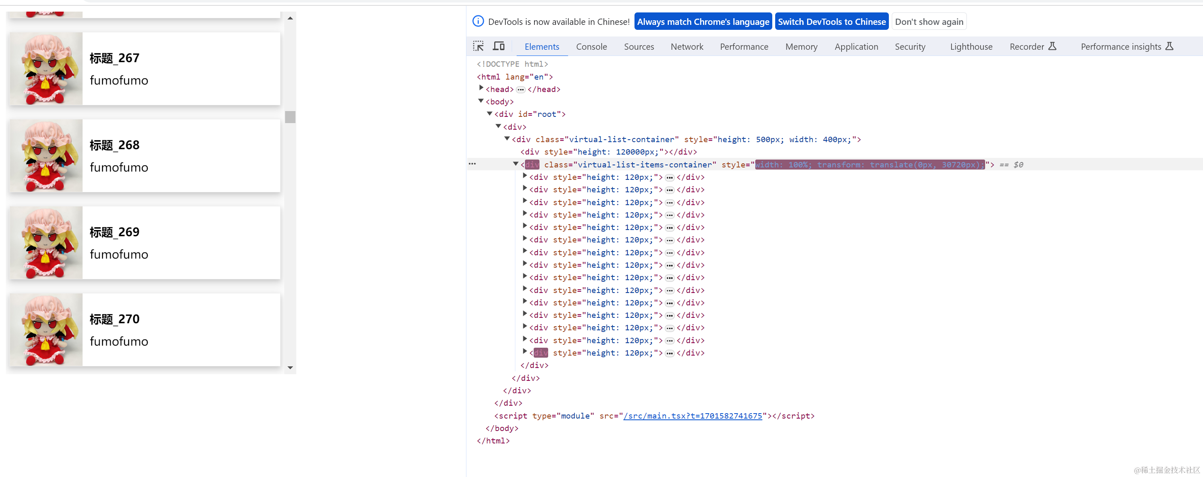Expand the head element node
This screenshot has width=1203, height=477.
pos(481,88)
